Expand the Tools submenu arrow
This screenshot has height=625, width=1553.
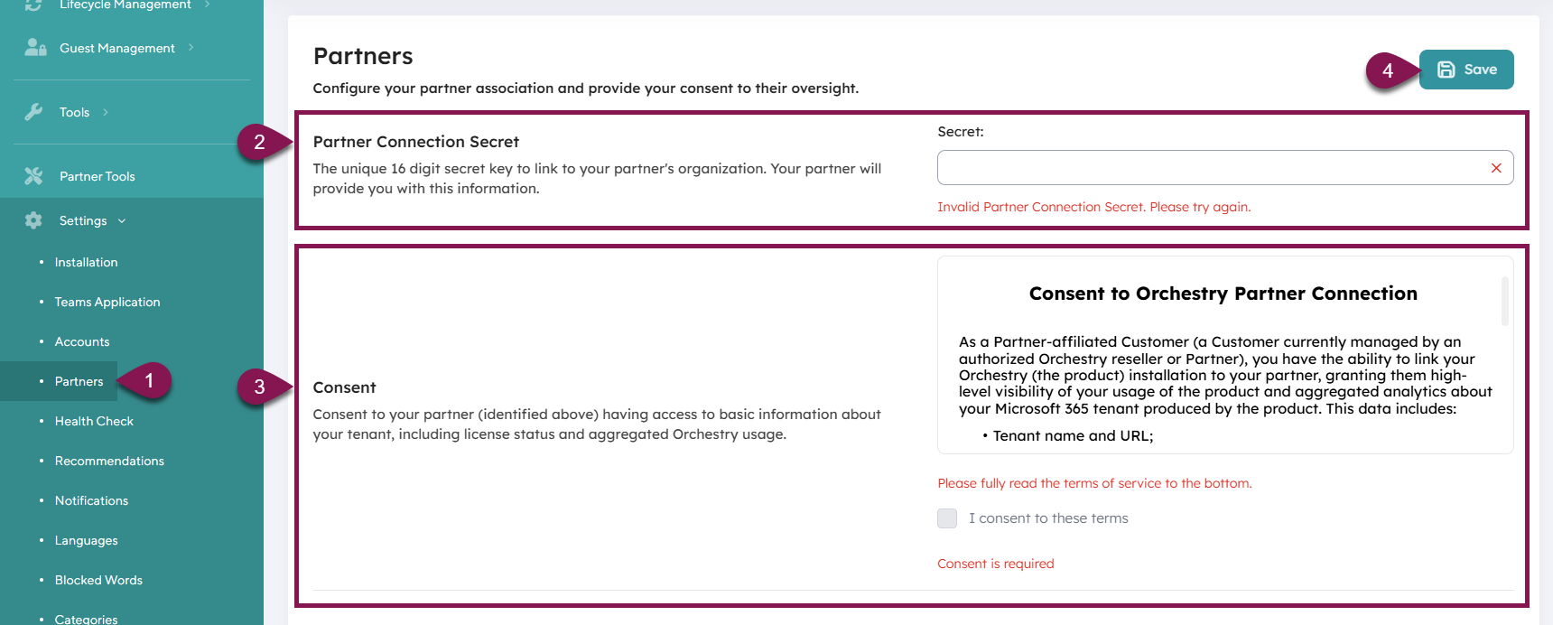[x=106, y=112]
